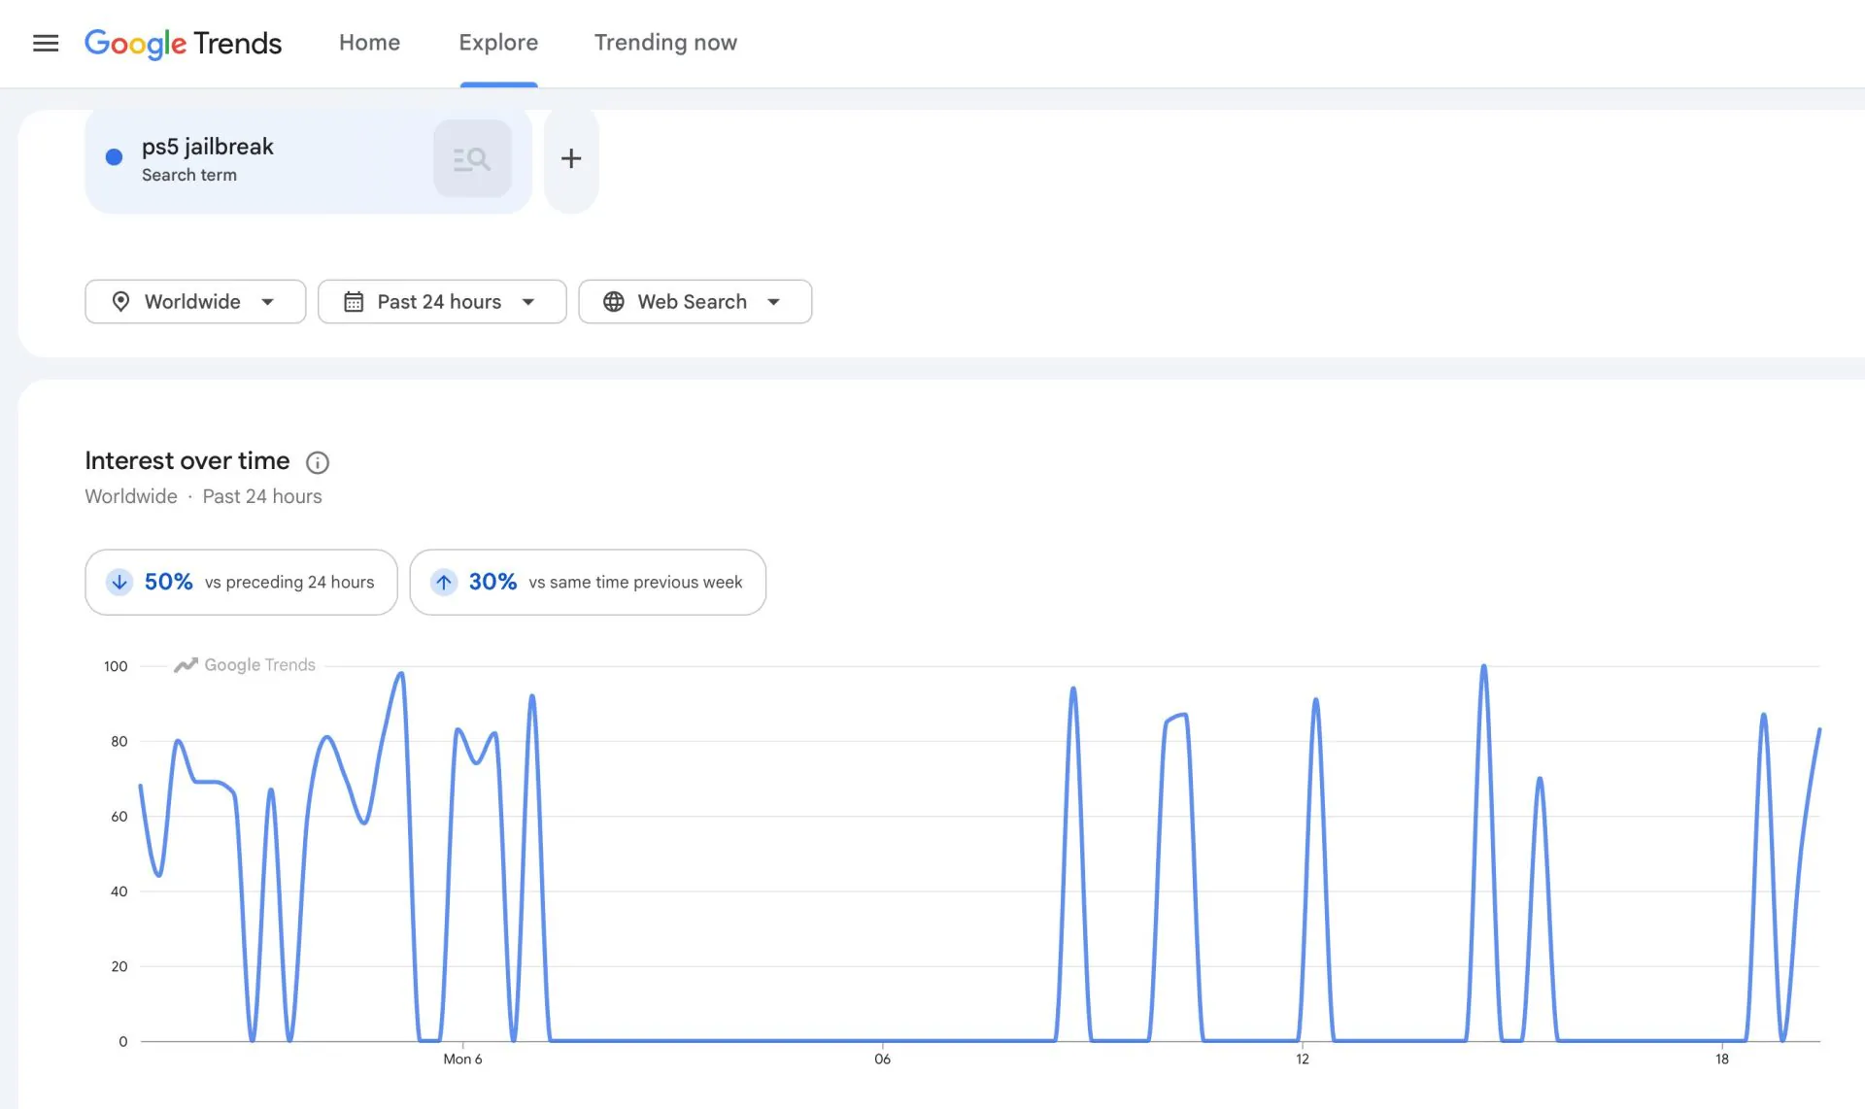Go to the Home tab
The height and width of the screenshot is (1109, 1865).
pos(369,43)
